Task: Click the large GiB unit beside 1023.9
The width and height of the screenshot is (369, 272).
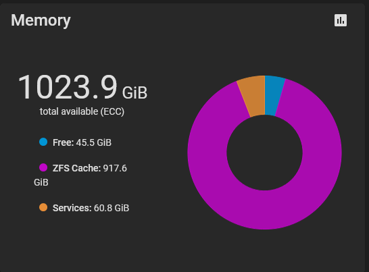Action: (134, 92)
